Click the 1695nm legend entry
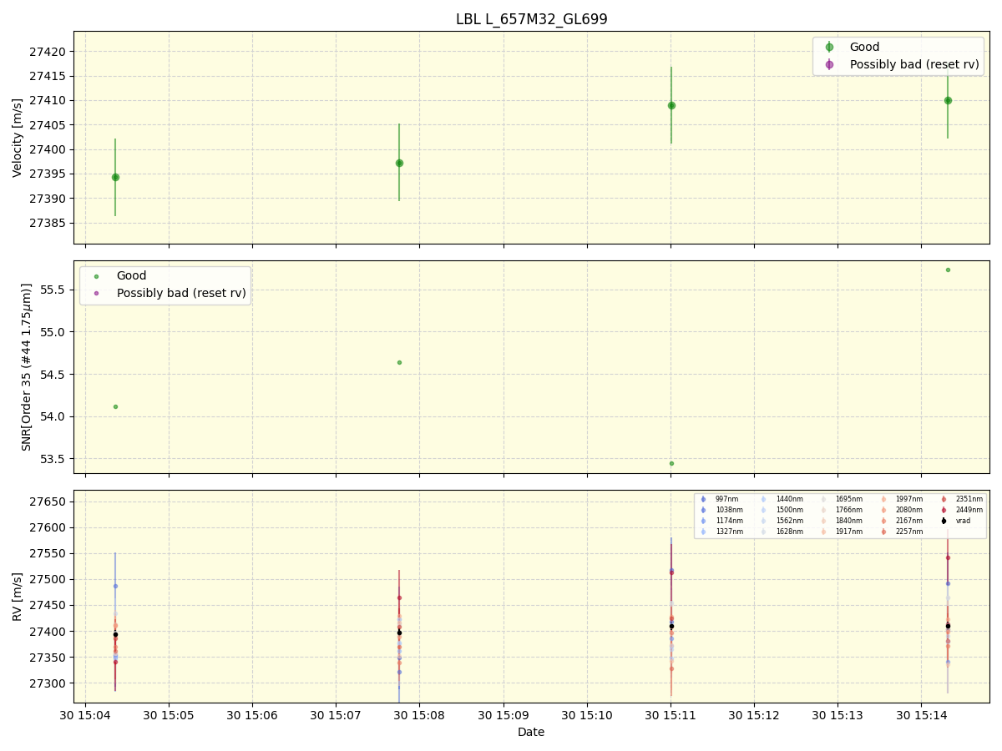The height and width of the screenshot is (751, 1002). (x=841, y=499)
